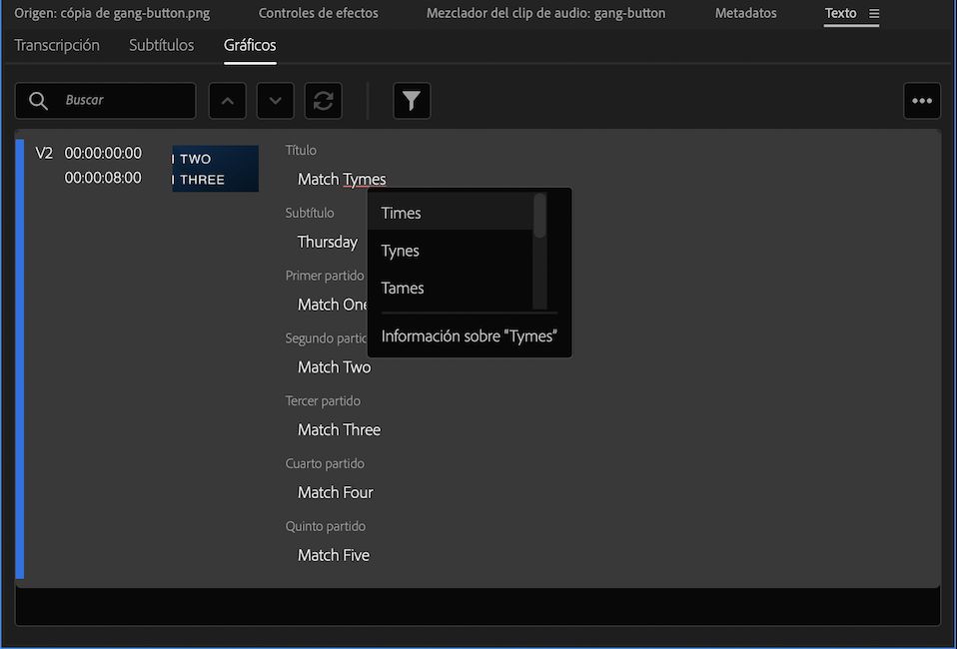Open the three-dots more options menu
The image size is (957, 649).
point(922,101)
